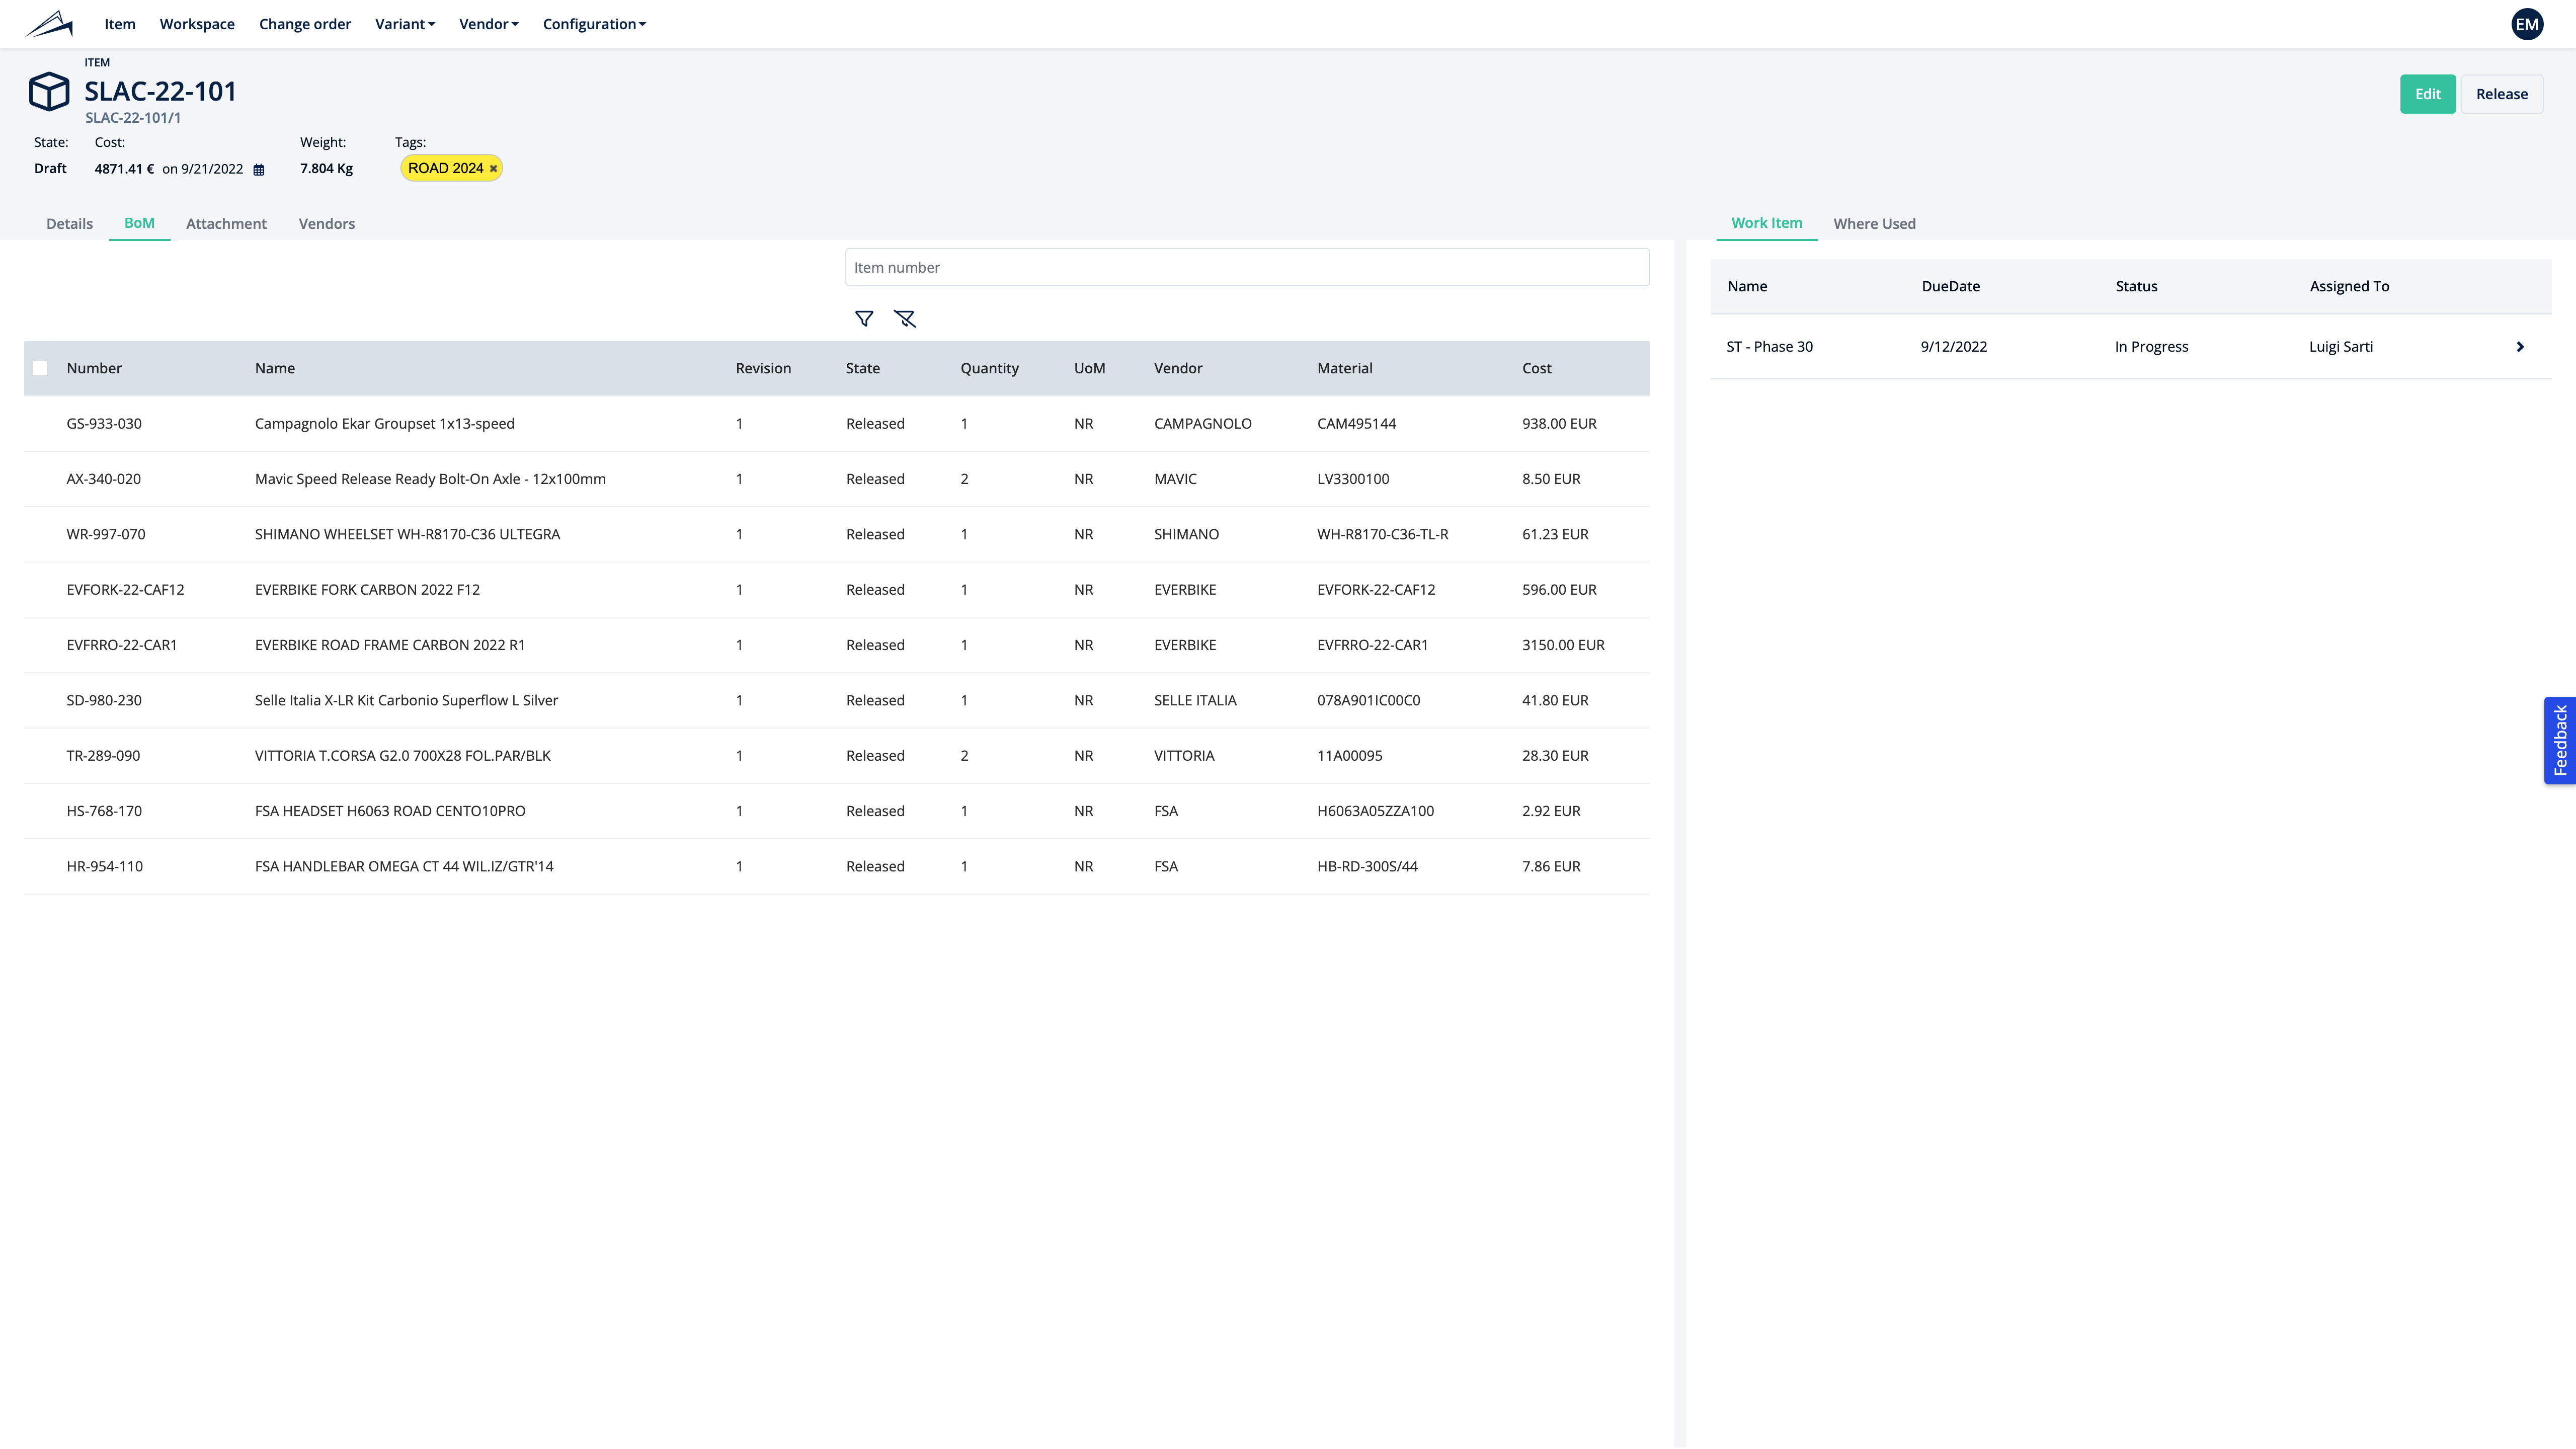The image size is (2576, 1449).
Task: Apply filter using the funnel icon
Action: tap(864, 319)
